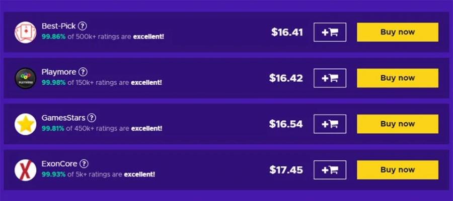Add Playmore $16.42 offer to cart
Viewport: 453px width, 201px height.
click(330, 78)
